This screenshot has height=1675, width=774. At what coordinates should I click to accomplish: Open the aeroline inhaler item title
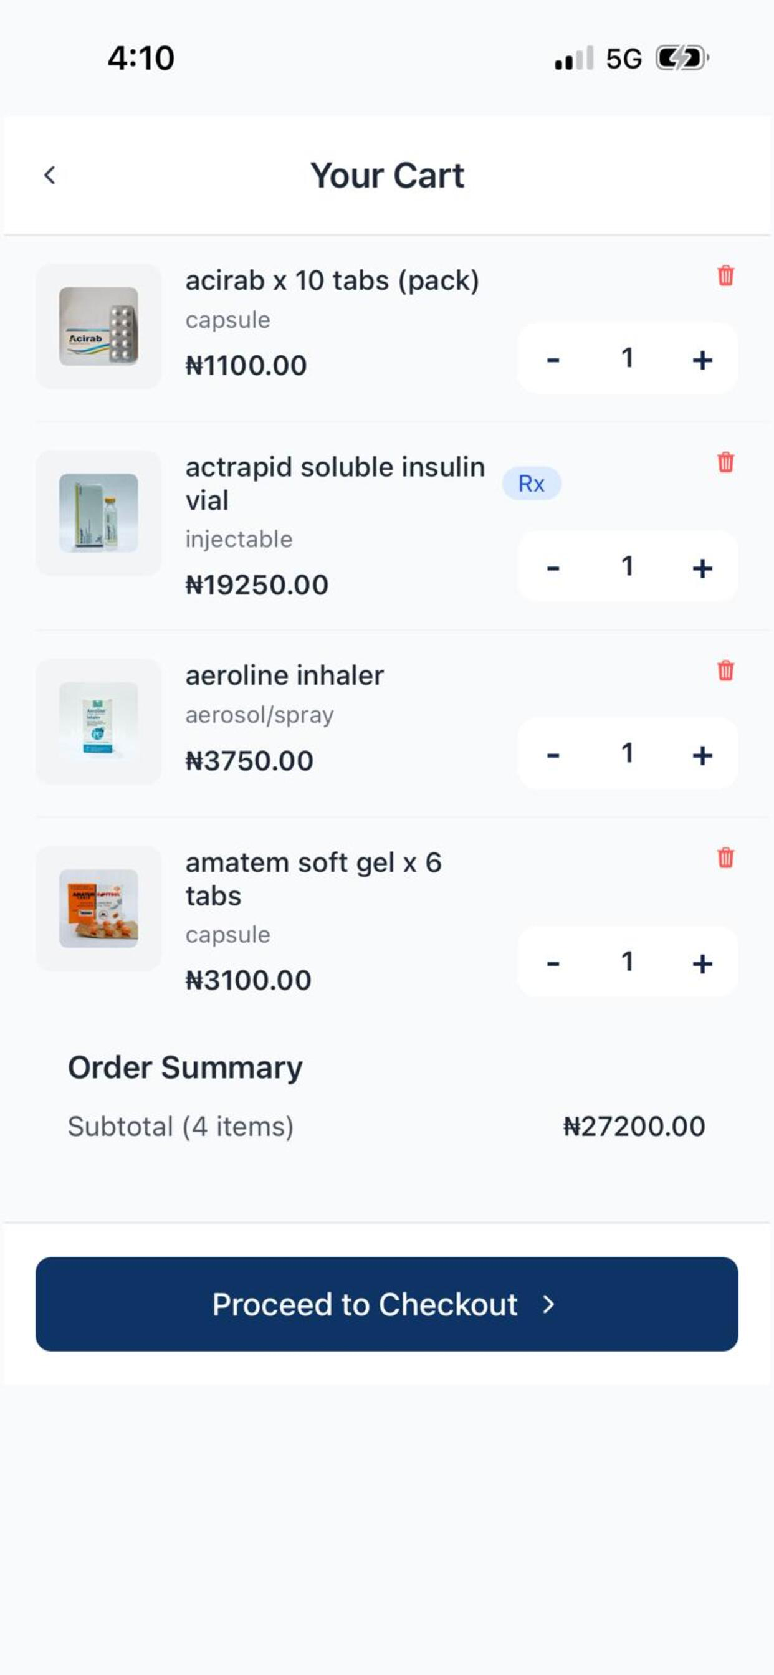tap(284, 675)
